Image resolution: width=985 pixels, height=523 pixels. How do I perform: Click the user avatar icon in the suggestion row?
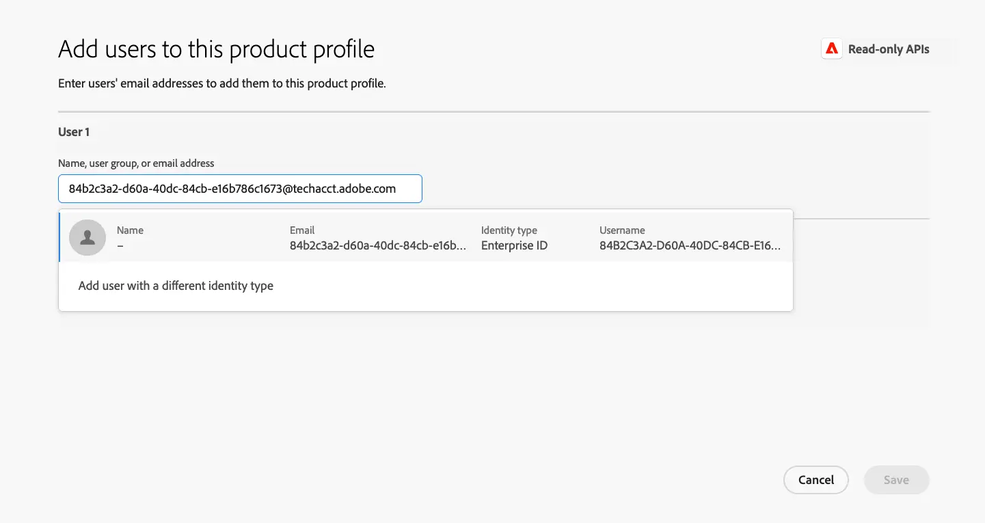87,238
